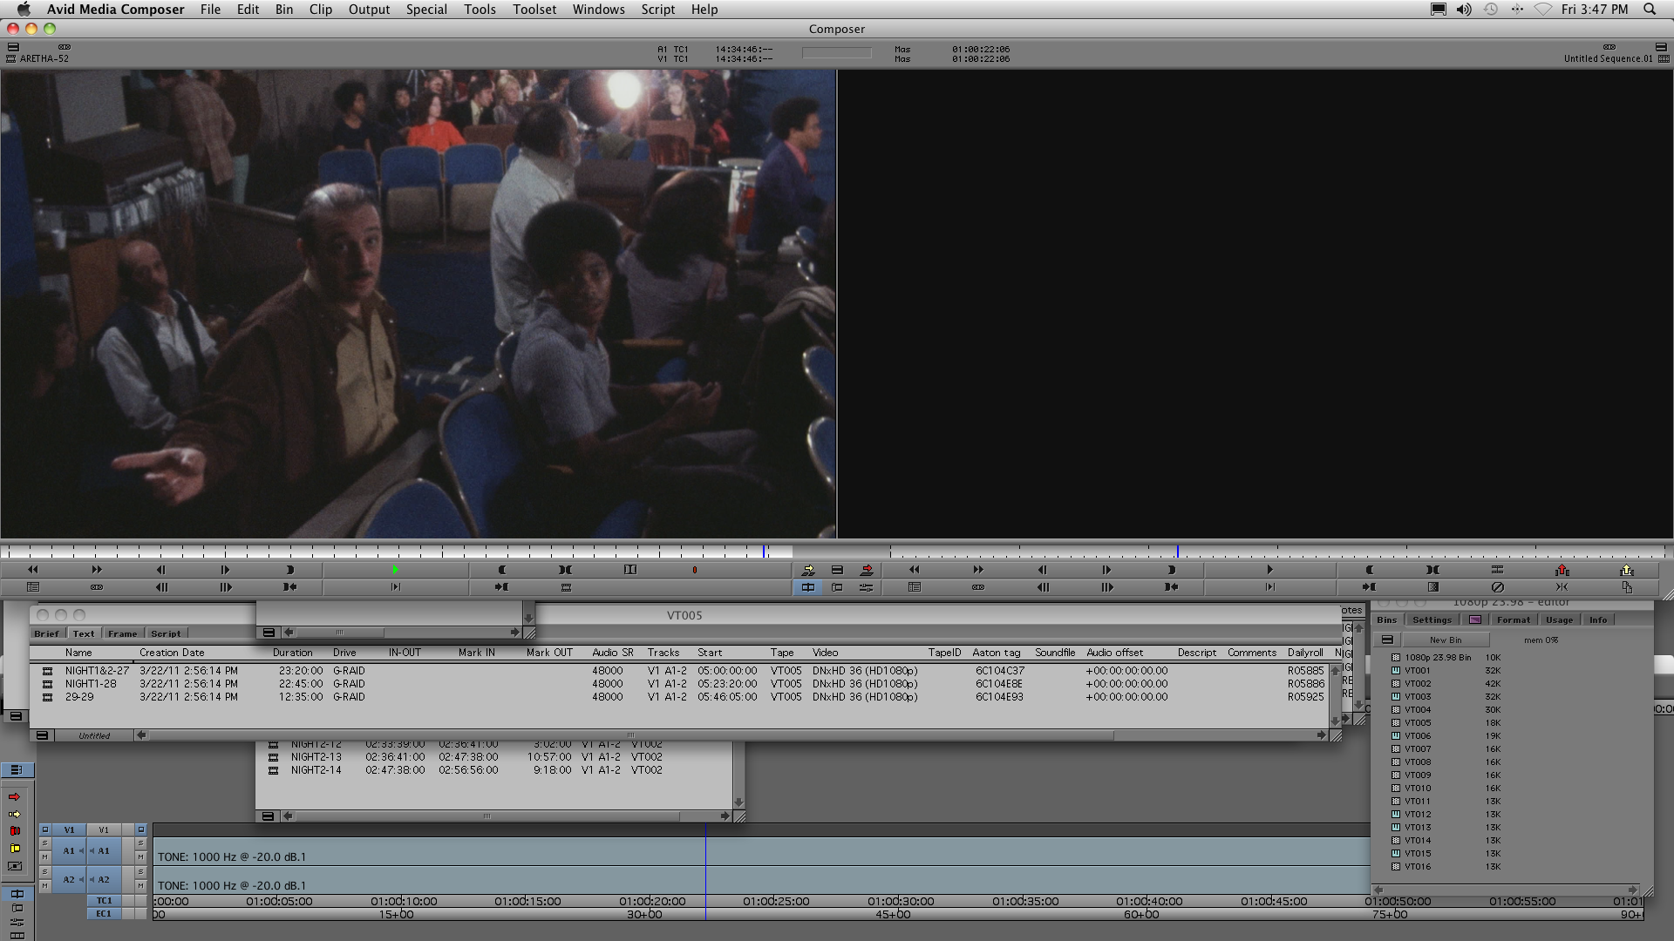This screenshot has height=941, width=1674.
Task: Select red Lift/Overwrite segment mode arrow
Action: (x=14, y=797)
